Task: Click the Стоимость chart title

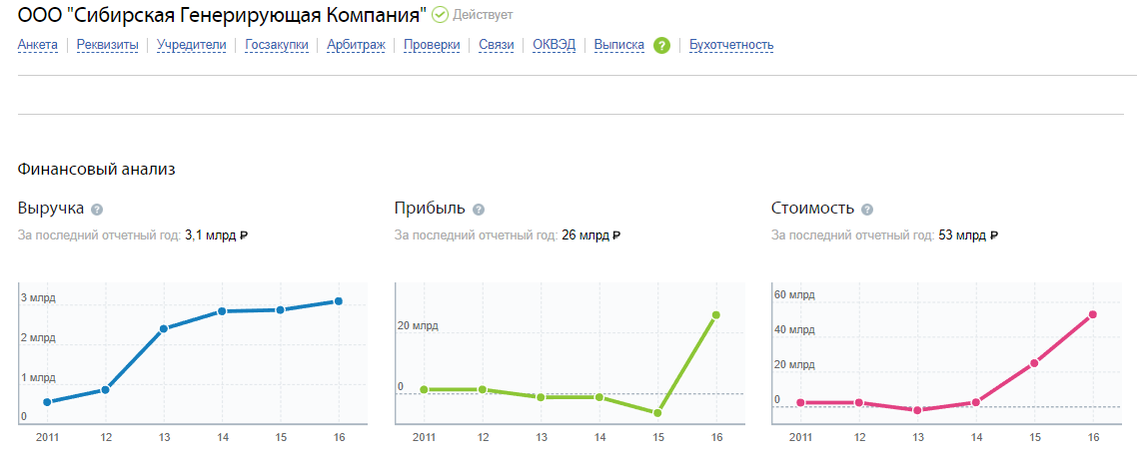Action: click(812, 210)
